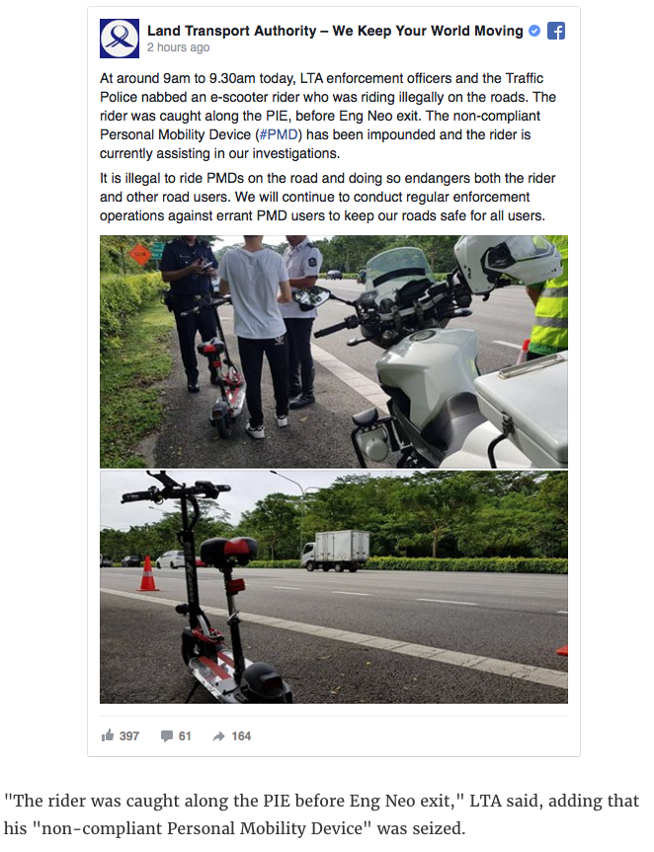Click the LTA profile logo avatar
Screen dimensions: 654x852
[x=120, y=38]
